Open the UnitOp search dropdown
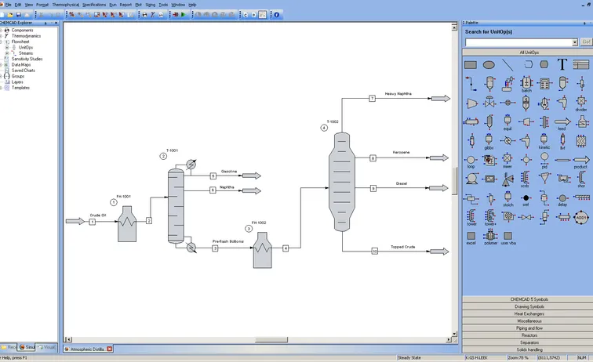The height and width of the screenshot is (362, 593). (x=574, y=42)
